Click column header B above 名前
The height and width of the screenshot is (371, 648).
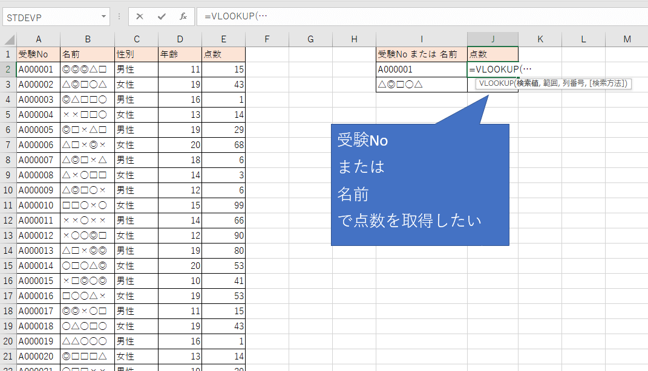click(x=88, y=38)
